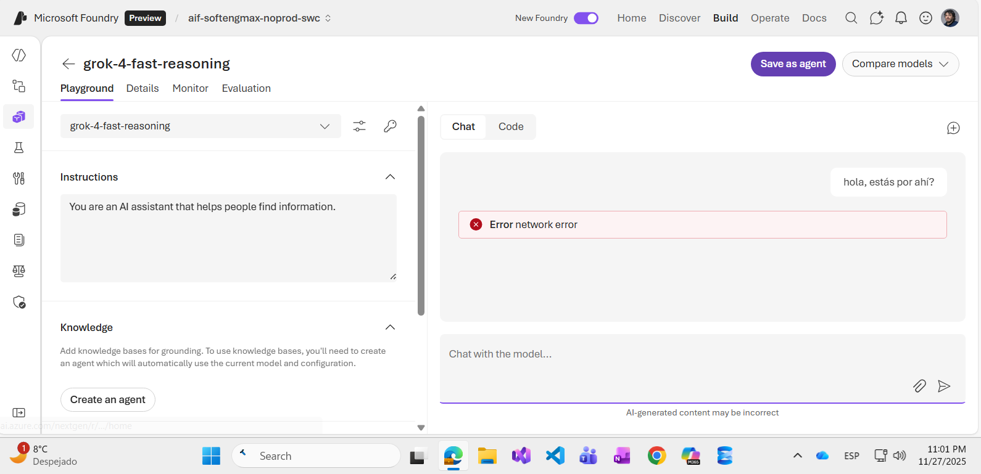Open the document list icon in left sidebar

(19, 240)
